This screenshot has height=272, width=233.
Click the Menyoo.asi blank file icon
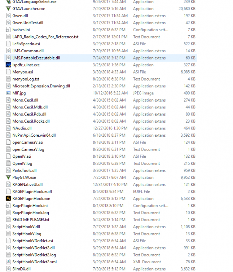(8, 72)
